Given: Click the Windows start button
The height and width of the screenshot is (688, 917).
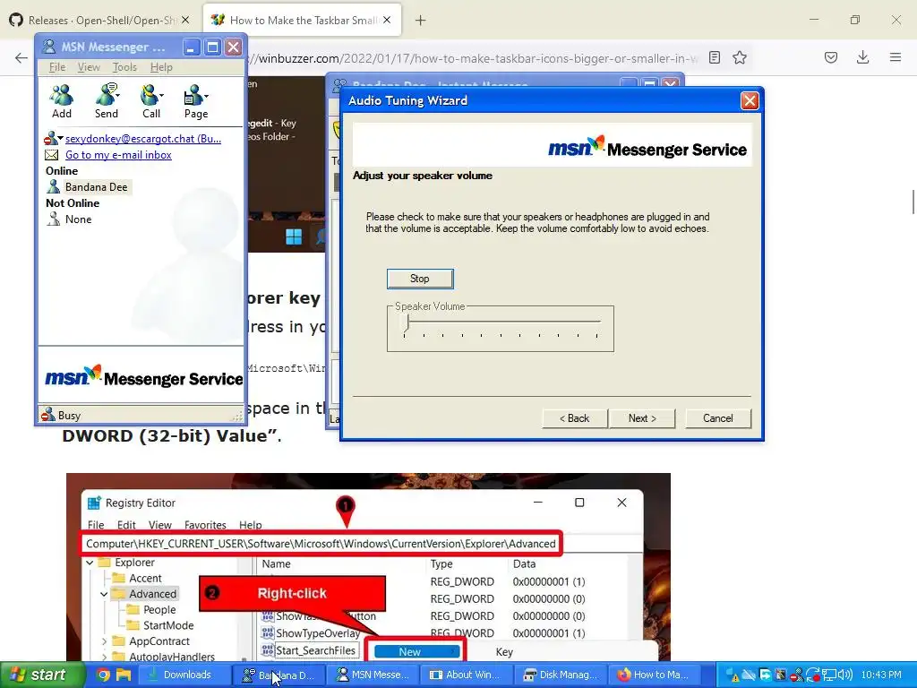Looking at the screenshot, I should click(x=41, y=675).
